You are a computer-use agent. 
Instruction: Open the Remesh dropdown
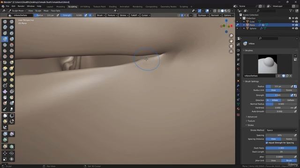[216, 15]
